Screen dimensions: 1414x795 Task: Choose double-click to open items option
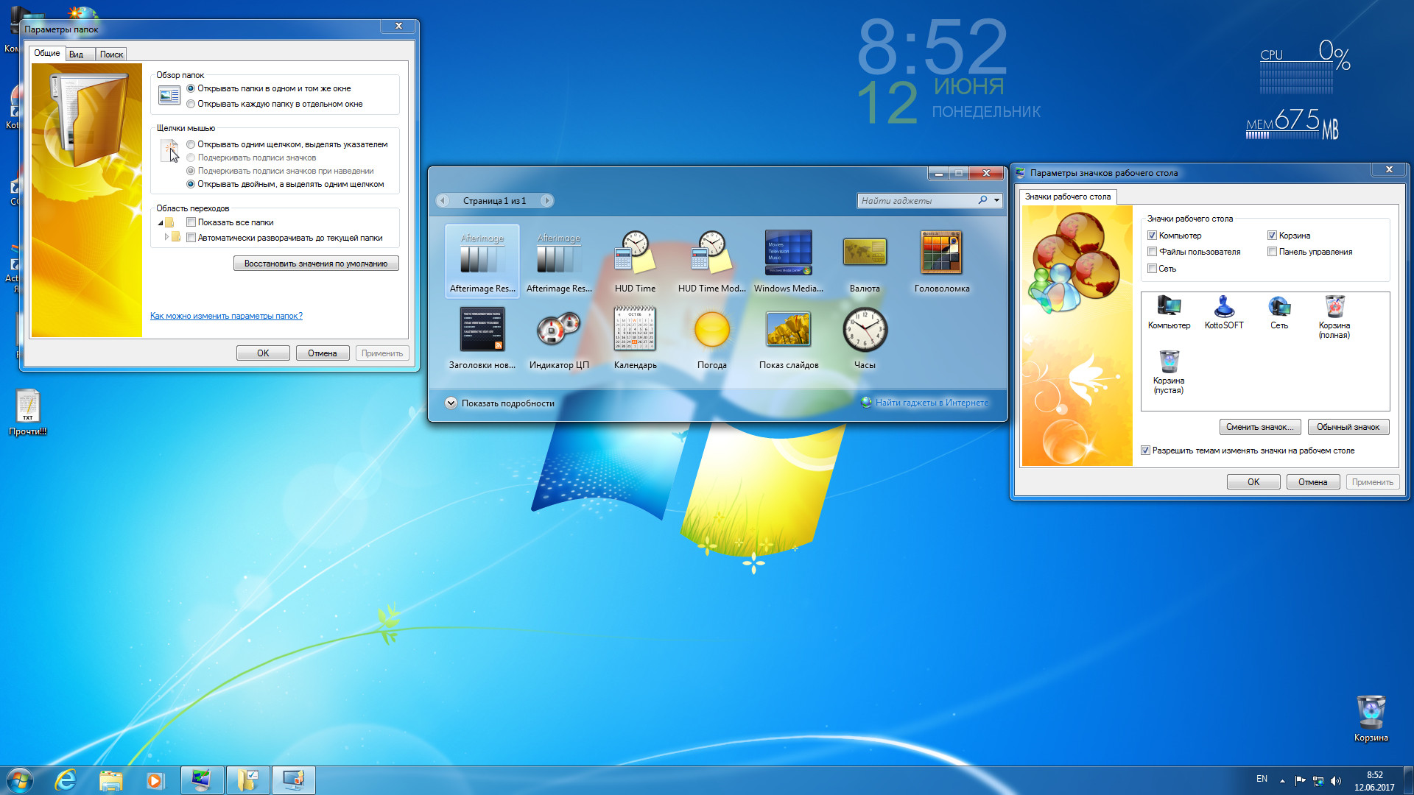pos(286,184)
